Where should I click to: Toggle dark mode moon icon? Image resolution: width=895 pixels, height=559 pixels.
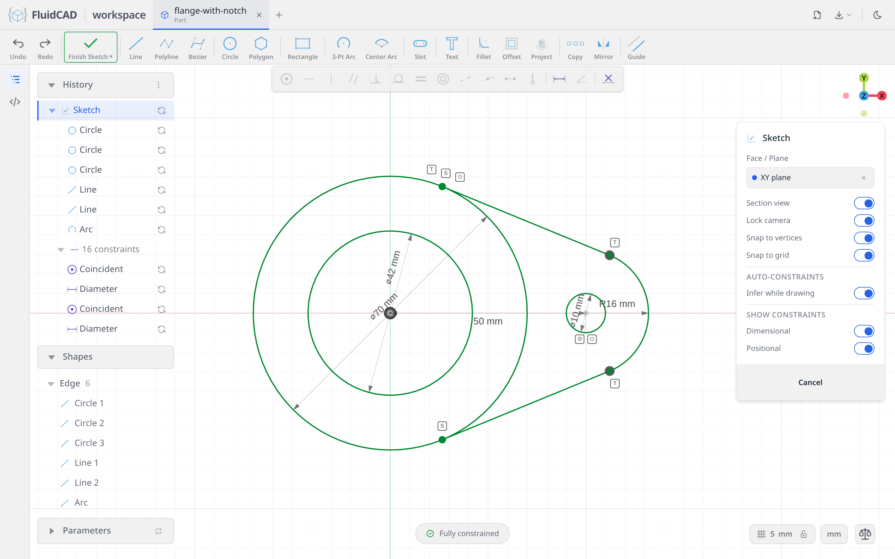point(877,15)
